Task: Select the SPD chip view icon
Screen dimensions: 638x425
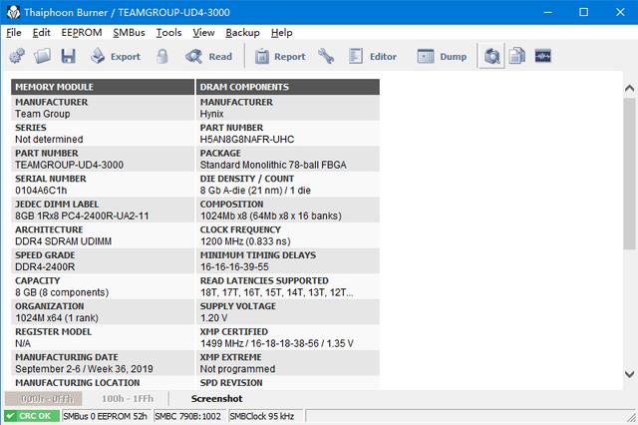Action: 491,57
